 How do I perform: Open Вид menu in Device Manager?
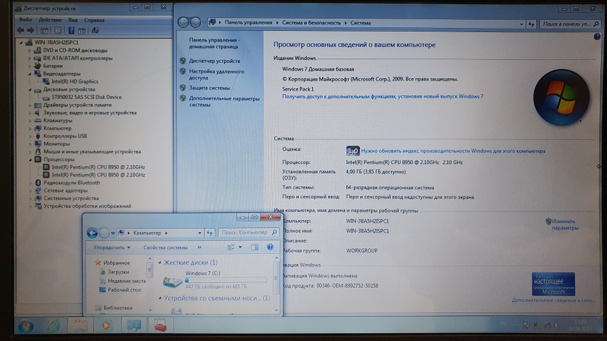[73, 20]
